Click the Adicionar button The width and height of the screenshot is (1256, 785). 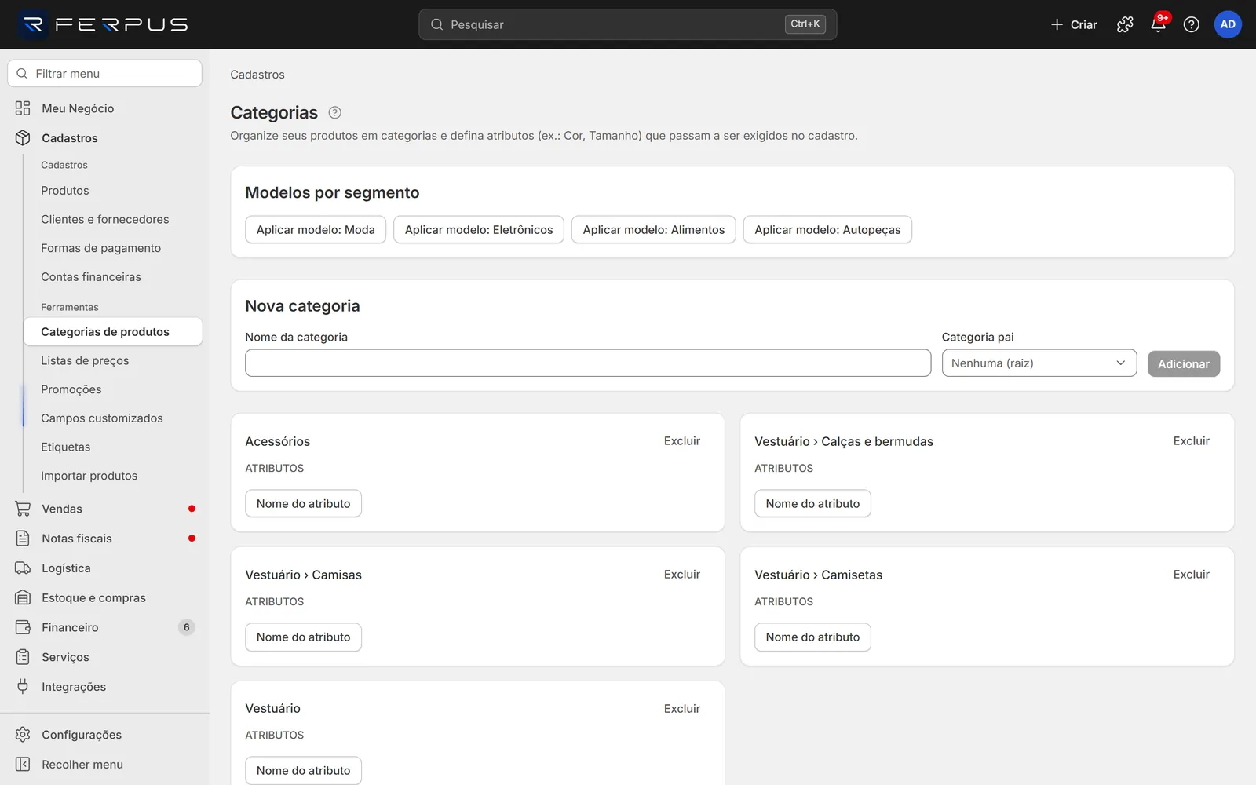coord(1184,363)
